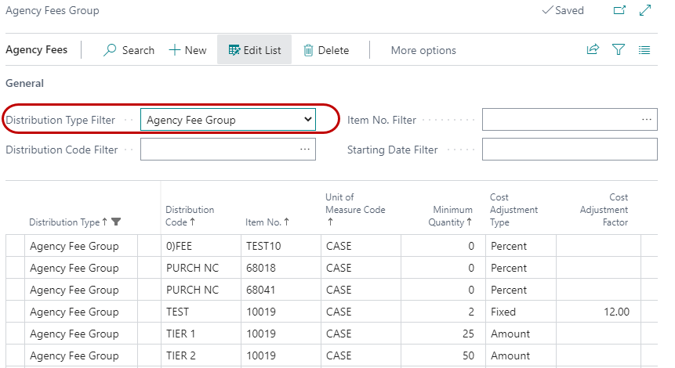This screenshot has height=368, width=675.
Task: Create a New agency fee
Action: (x=187, y=50)
